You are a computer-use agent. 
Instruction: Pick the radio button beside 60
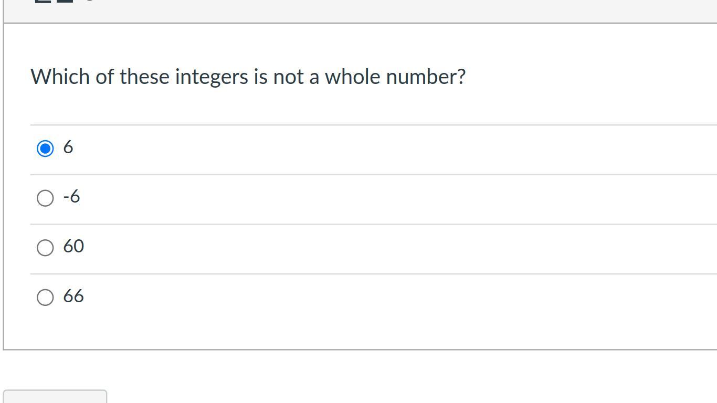(45, 248)
